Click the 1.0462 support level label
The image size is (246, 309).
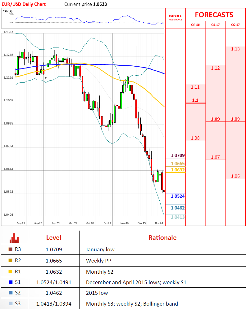point(178,208)
